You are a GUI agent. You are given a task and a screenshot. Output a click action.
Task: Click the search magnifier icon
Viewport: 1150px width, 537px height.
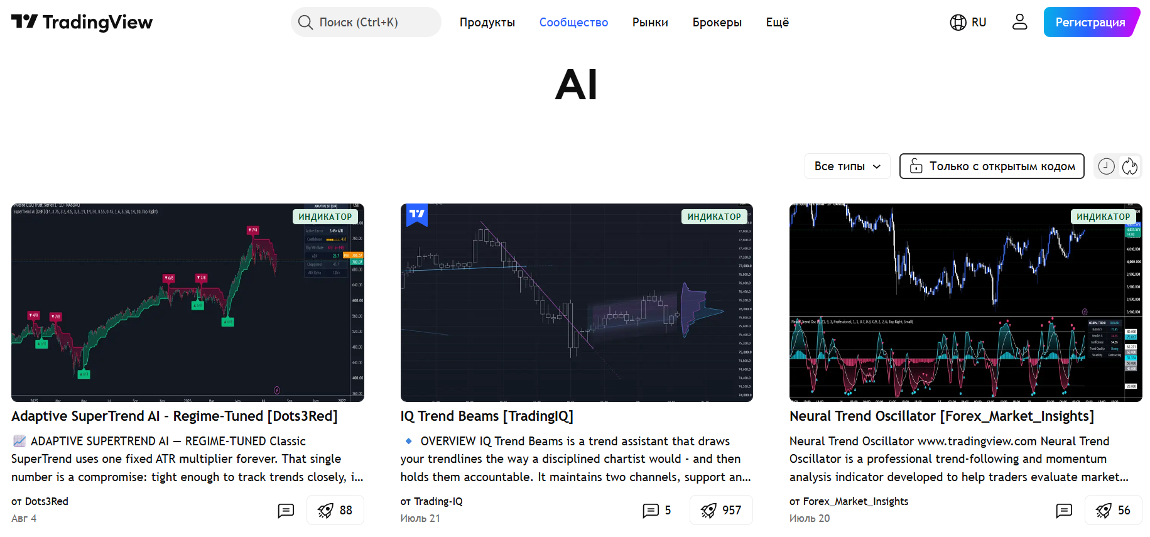305,23
